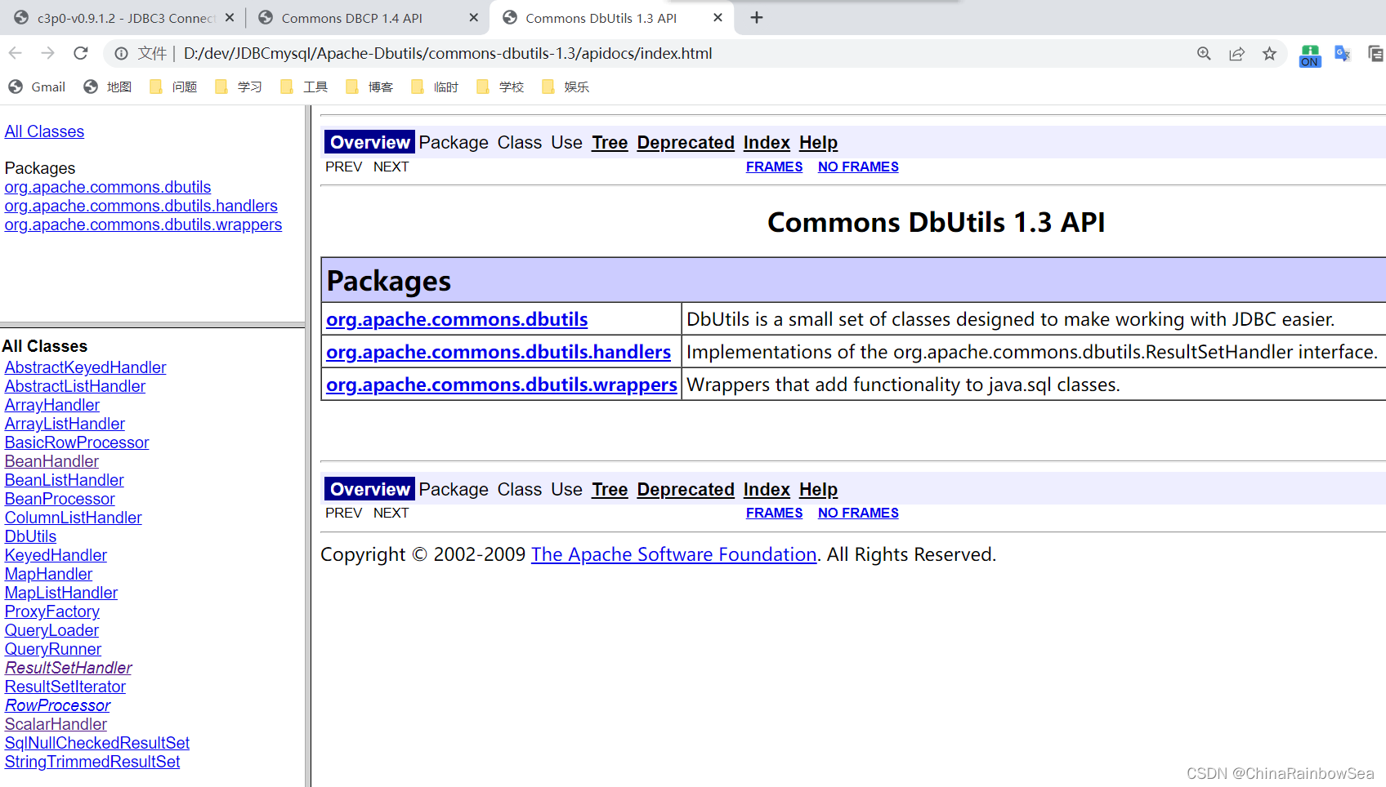Open the 工具 bookmark folder
The width and height of the screenshot is (1386, 787).
point(304,87)
